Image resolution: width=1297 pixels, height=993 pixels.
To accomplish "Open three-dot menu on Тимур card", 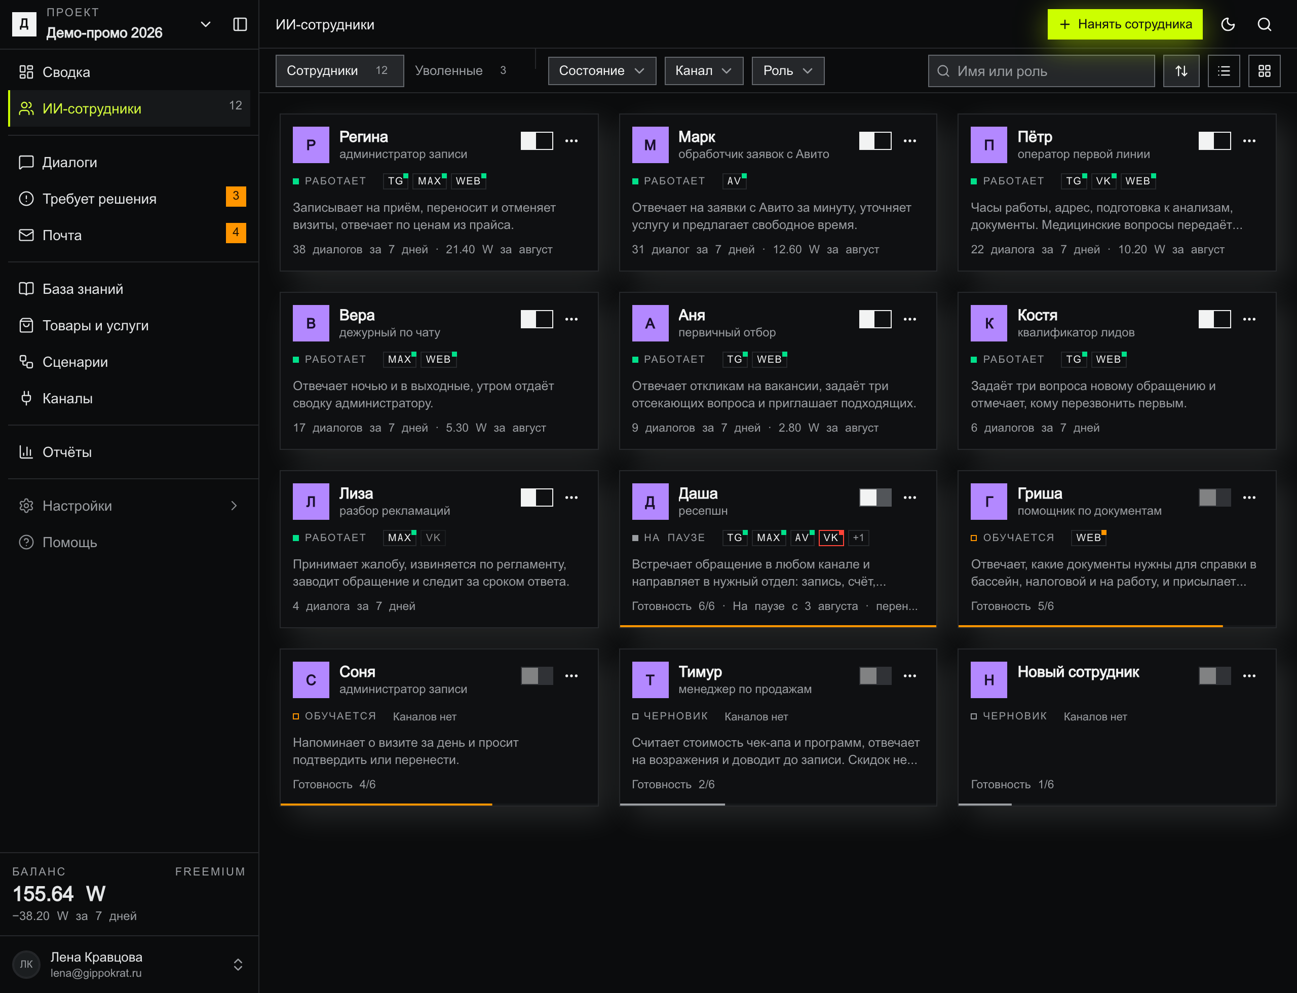I will [910, 676].
